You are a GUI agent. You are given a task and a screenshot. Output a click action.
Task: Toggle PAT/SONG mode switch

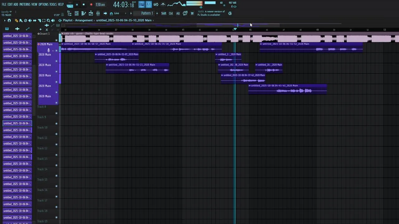[70, 5]
